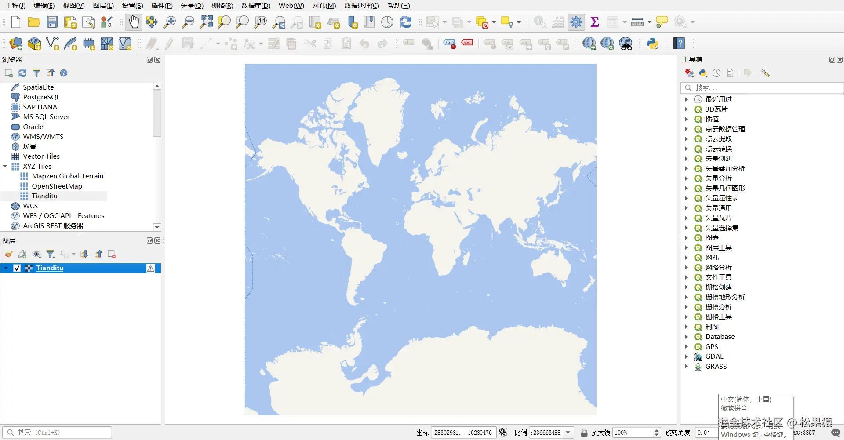This screenshot has width=844, height=440.
Task: Open the Statistical Summary sigma icon
Action: (595, 22)
